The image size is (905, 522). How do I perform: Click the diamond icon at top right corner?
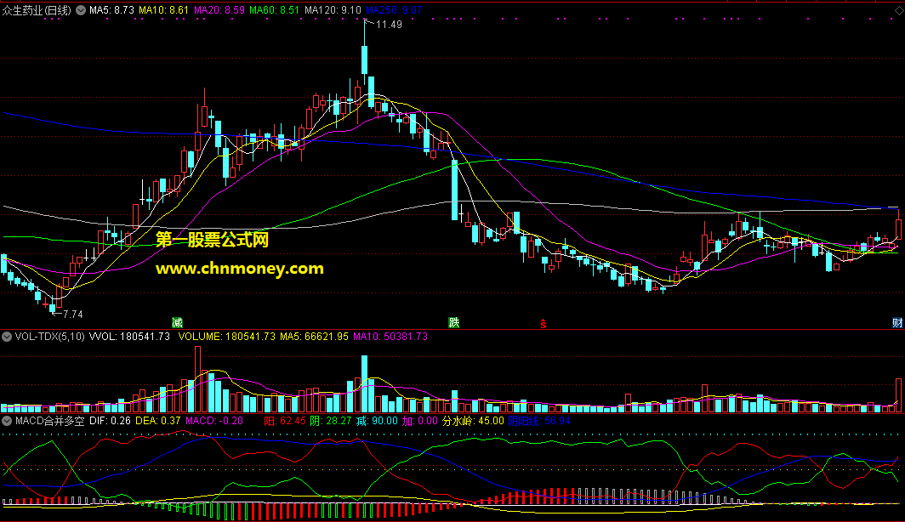(899, 10)
